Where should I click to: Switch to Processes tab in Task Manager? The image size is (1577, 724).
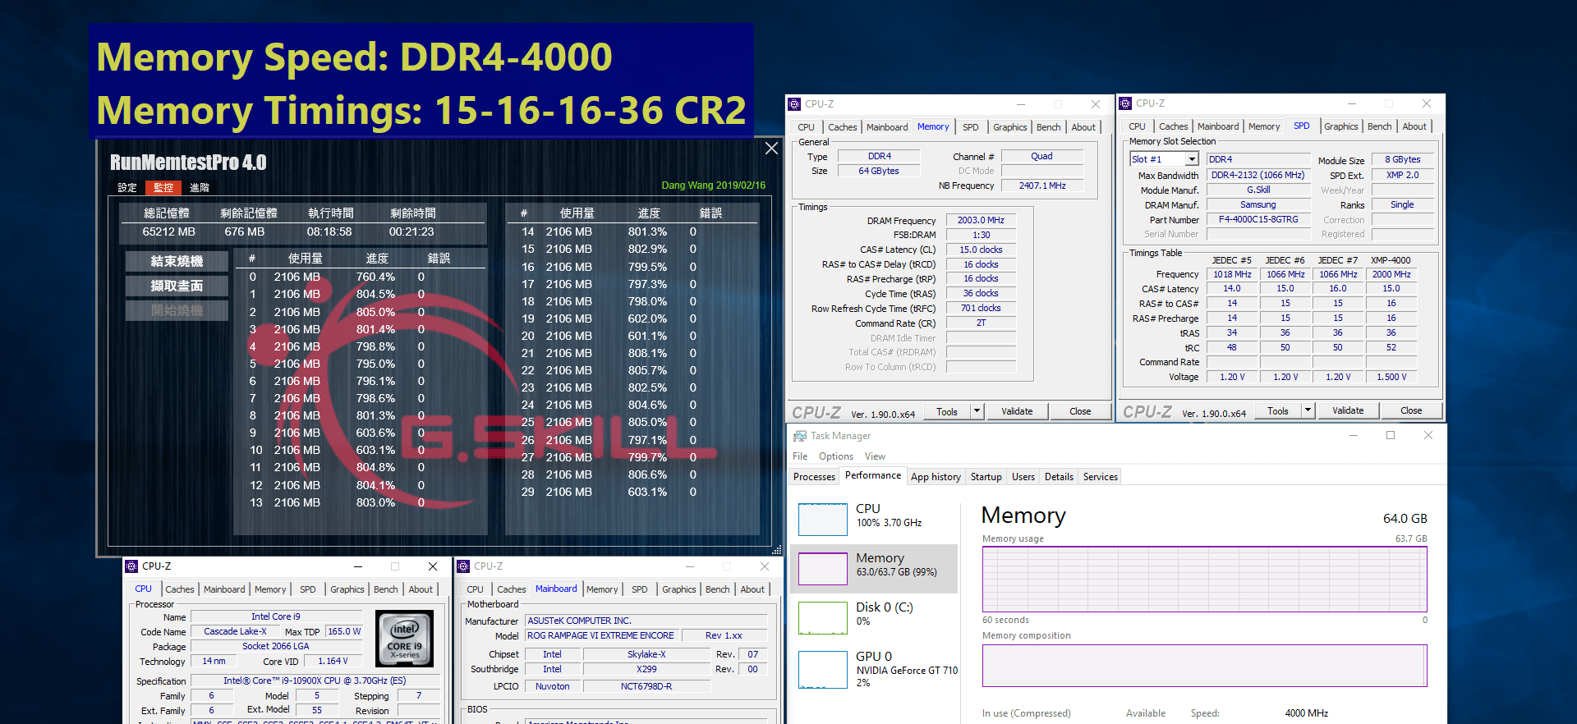814,477
